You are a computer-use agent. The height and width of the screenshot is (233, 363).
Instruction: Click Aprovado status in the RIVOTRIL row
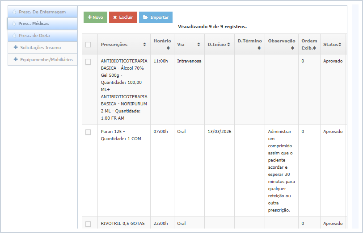pyautogui.click(x=333, y=224)
